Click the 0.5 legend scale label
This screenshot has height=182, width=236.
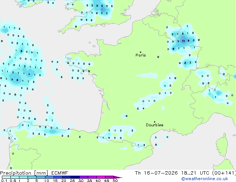pos(13,181)
